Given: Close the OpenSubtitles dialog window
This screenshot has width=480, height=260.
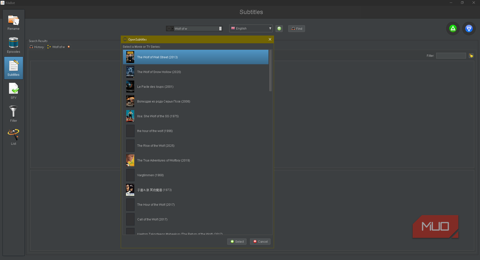Looking at the screenshot, I should coord(270,39).
